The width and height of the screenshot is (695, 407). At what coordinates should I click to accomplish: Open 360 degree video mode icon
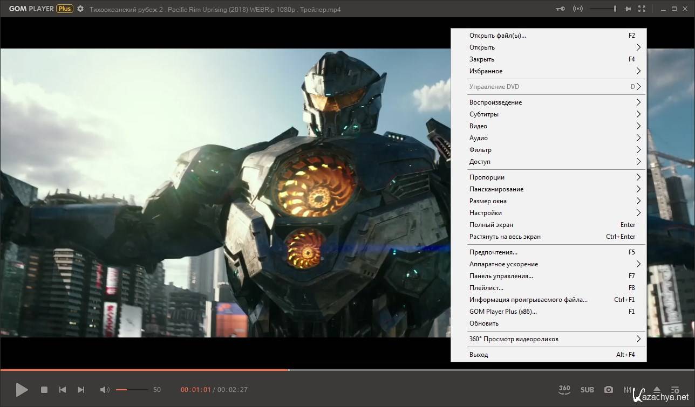pos(564,389)
